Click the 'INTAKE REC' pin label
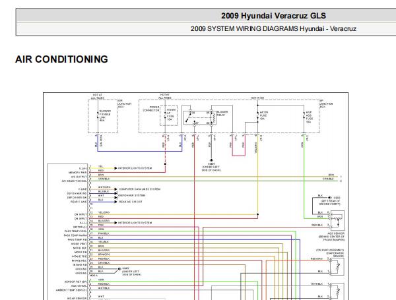This screenshot has height=300, width=396. [x=79, y=260]
